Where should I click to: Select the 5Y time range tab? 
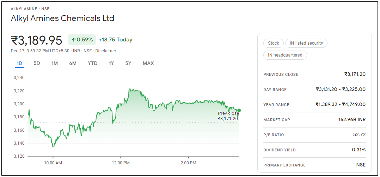[x=128, y=64]
